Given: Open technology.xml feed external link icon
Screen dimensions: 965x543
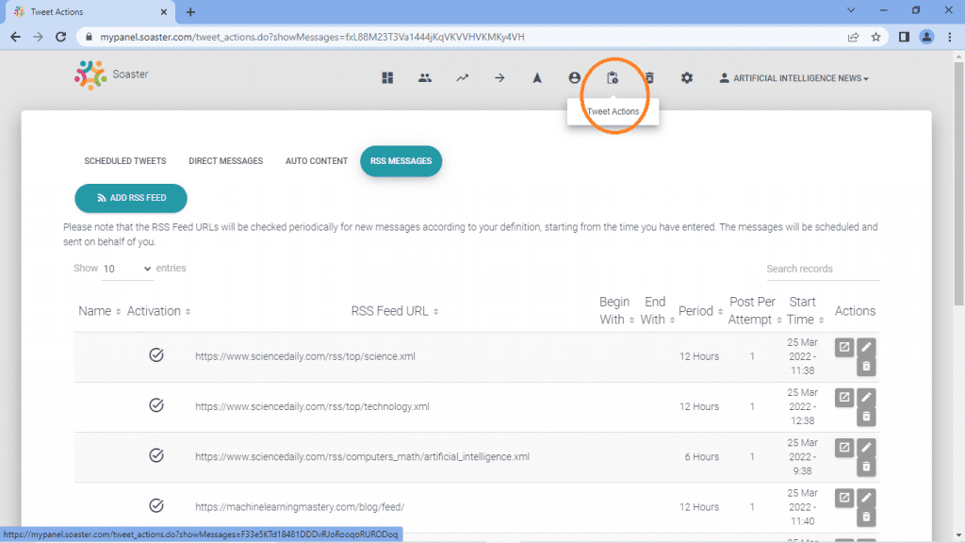Looking at the screenshot, I should (844, 398).
